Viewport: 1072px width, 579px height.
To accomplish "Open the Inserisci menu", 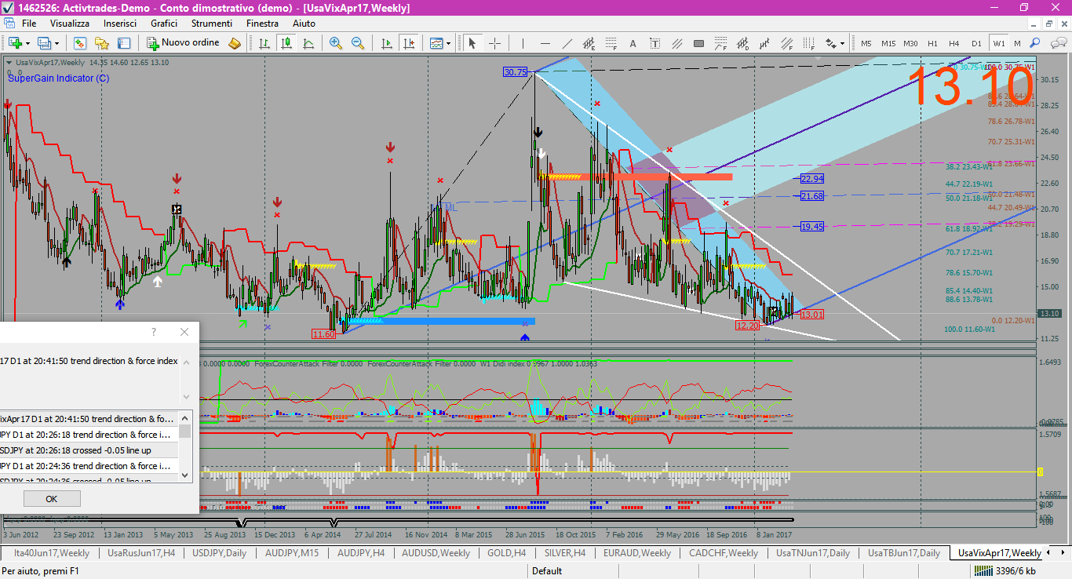I will tap(120, 24).
